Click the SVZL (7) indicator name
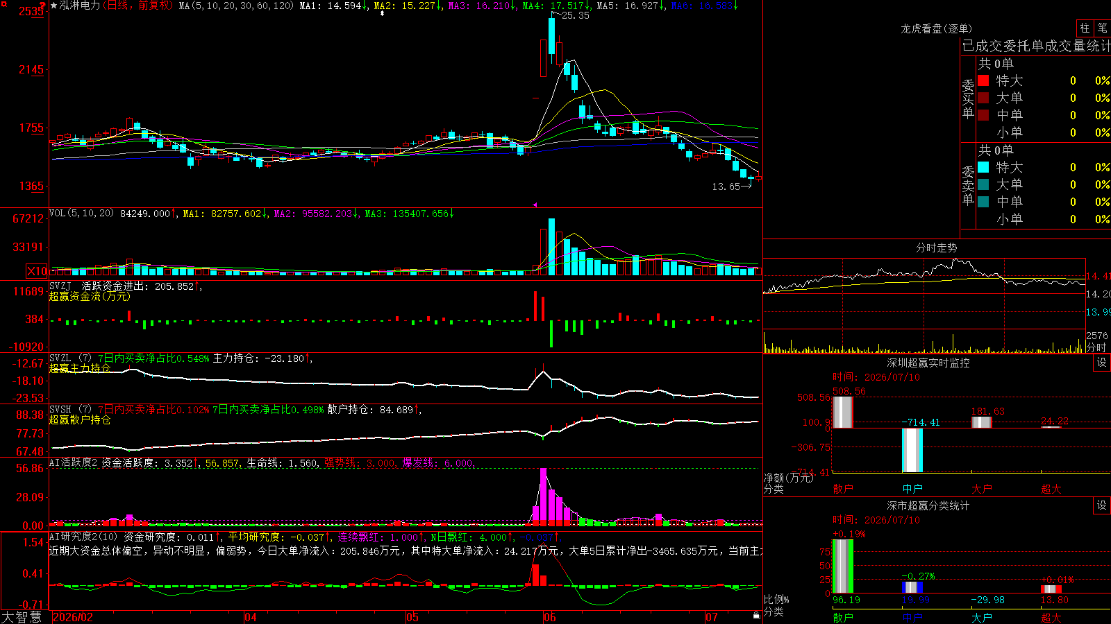Screen dimensions: 1111x624 pos(71,358)
